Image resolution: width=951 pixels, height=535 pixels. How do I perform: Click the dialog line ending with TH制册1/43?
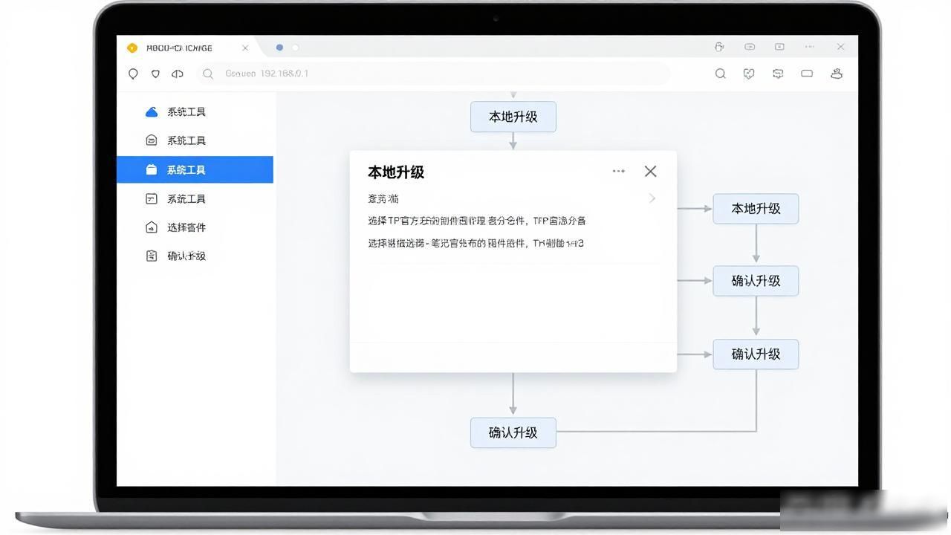[476, 243]
